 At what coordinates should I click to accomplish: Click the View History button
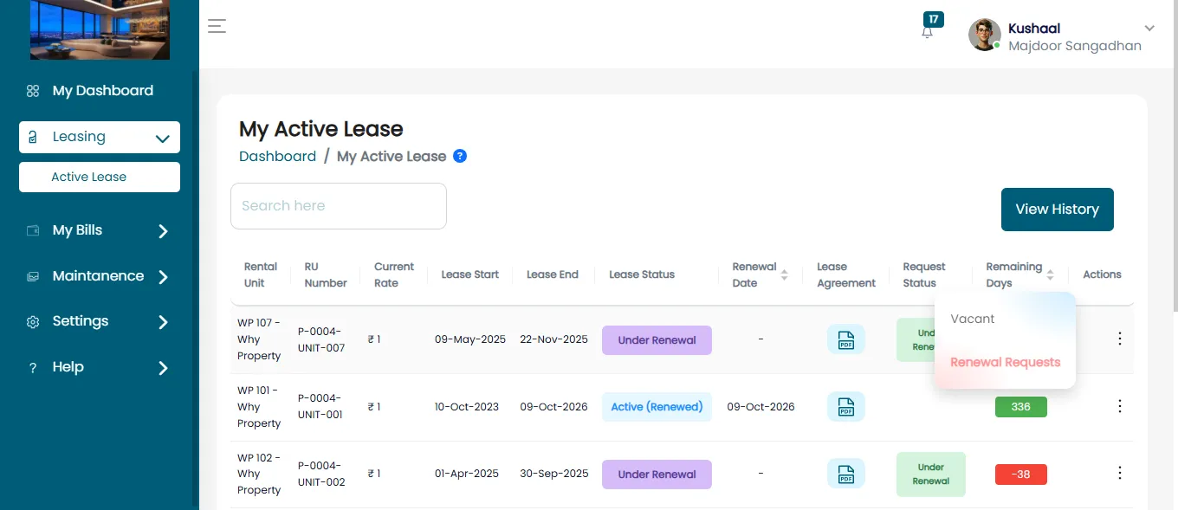pos(1057,210)
